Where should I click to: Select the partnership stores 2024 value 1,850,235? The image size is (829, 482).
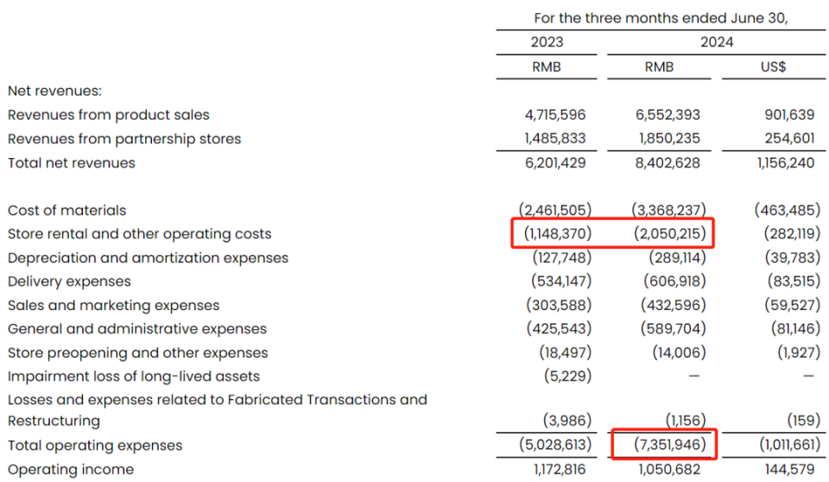coord(669,138)
